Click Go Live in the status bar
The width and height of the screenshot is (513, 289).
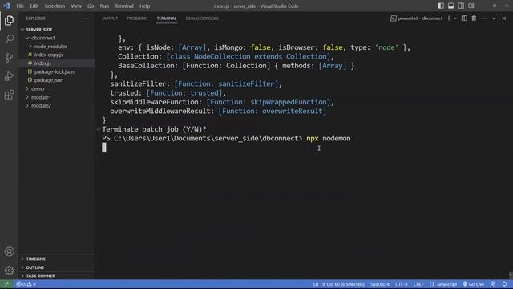(x=473, y=284)
